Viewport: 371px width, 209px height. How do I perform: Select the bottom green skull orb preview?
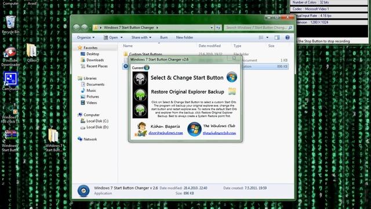tap(140, 110)
